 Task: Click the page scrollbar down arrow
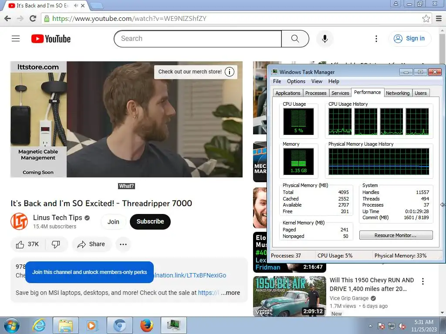[x=443, y=313]
